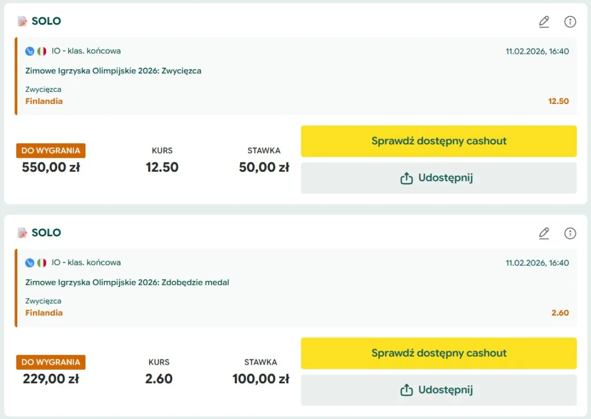Check cashout for the Zdobędzie medal bet

[439, 353]
